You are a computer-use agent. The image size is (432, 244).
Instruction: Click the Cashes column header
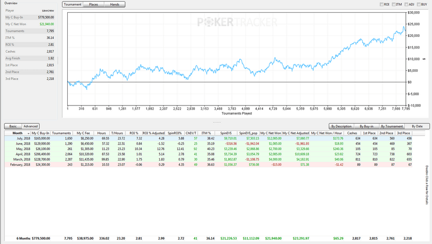pos(352,133)
